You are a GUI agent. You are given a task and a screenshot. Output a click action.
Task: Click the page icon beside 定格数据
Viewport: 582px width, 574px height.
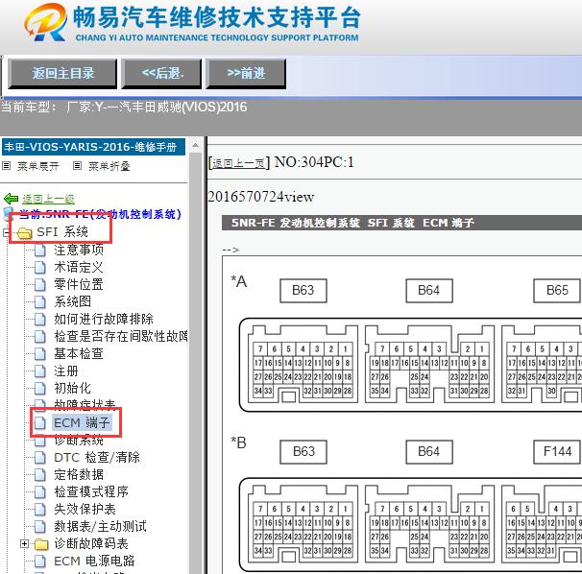click(40, 475)
